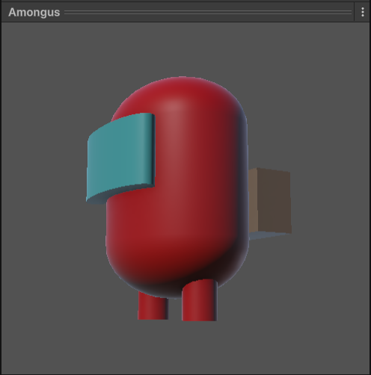
Task: Click the Amongus preview title header
Action: click(x=34, y=12)
